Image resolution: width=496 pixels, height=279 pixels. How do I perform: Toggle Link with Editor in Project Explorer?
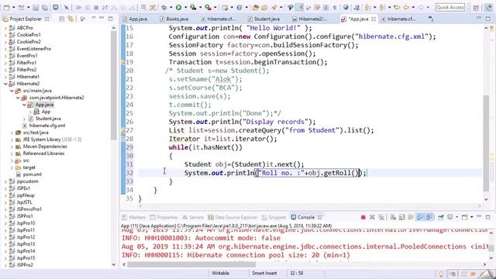click(x=71, y=19)
